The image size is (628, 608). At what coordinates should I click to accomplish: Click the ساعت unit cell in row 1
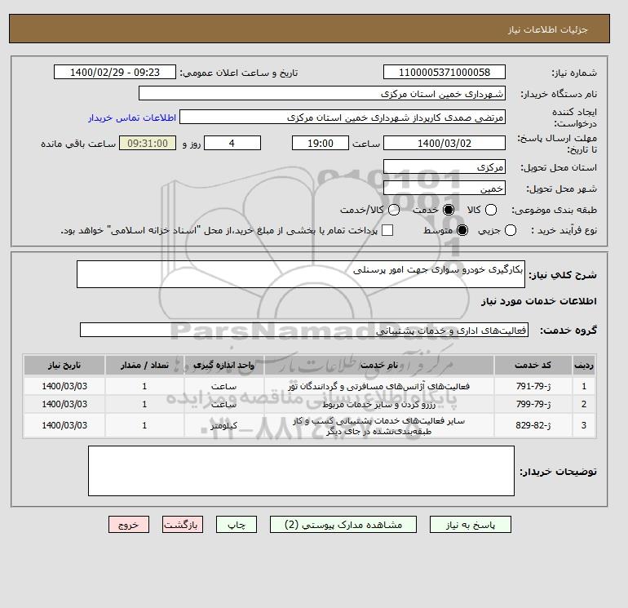[x=224, y=386]
